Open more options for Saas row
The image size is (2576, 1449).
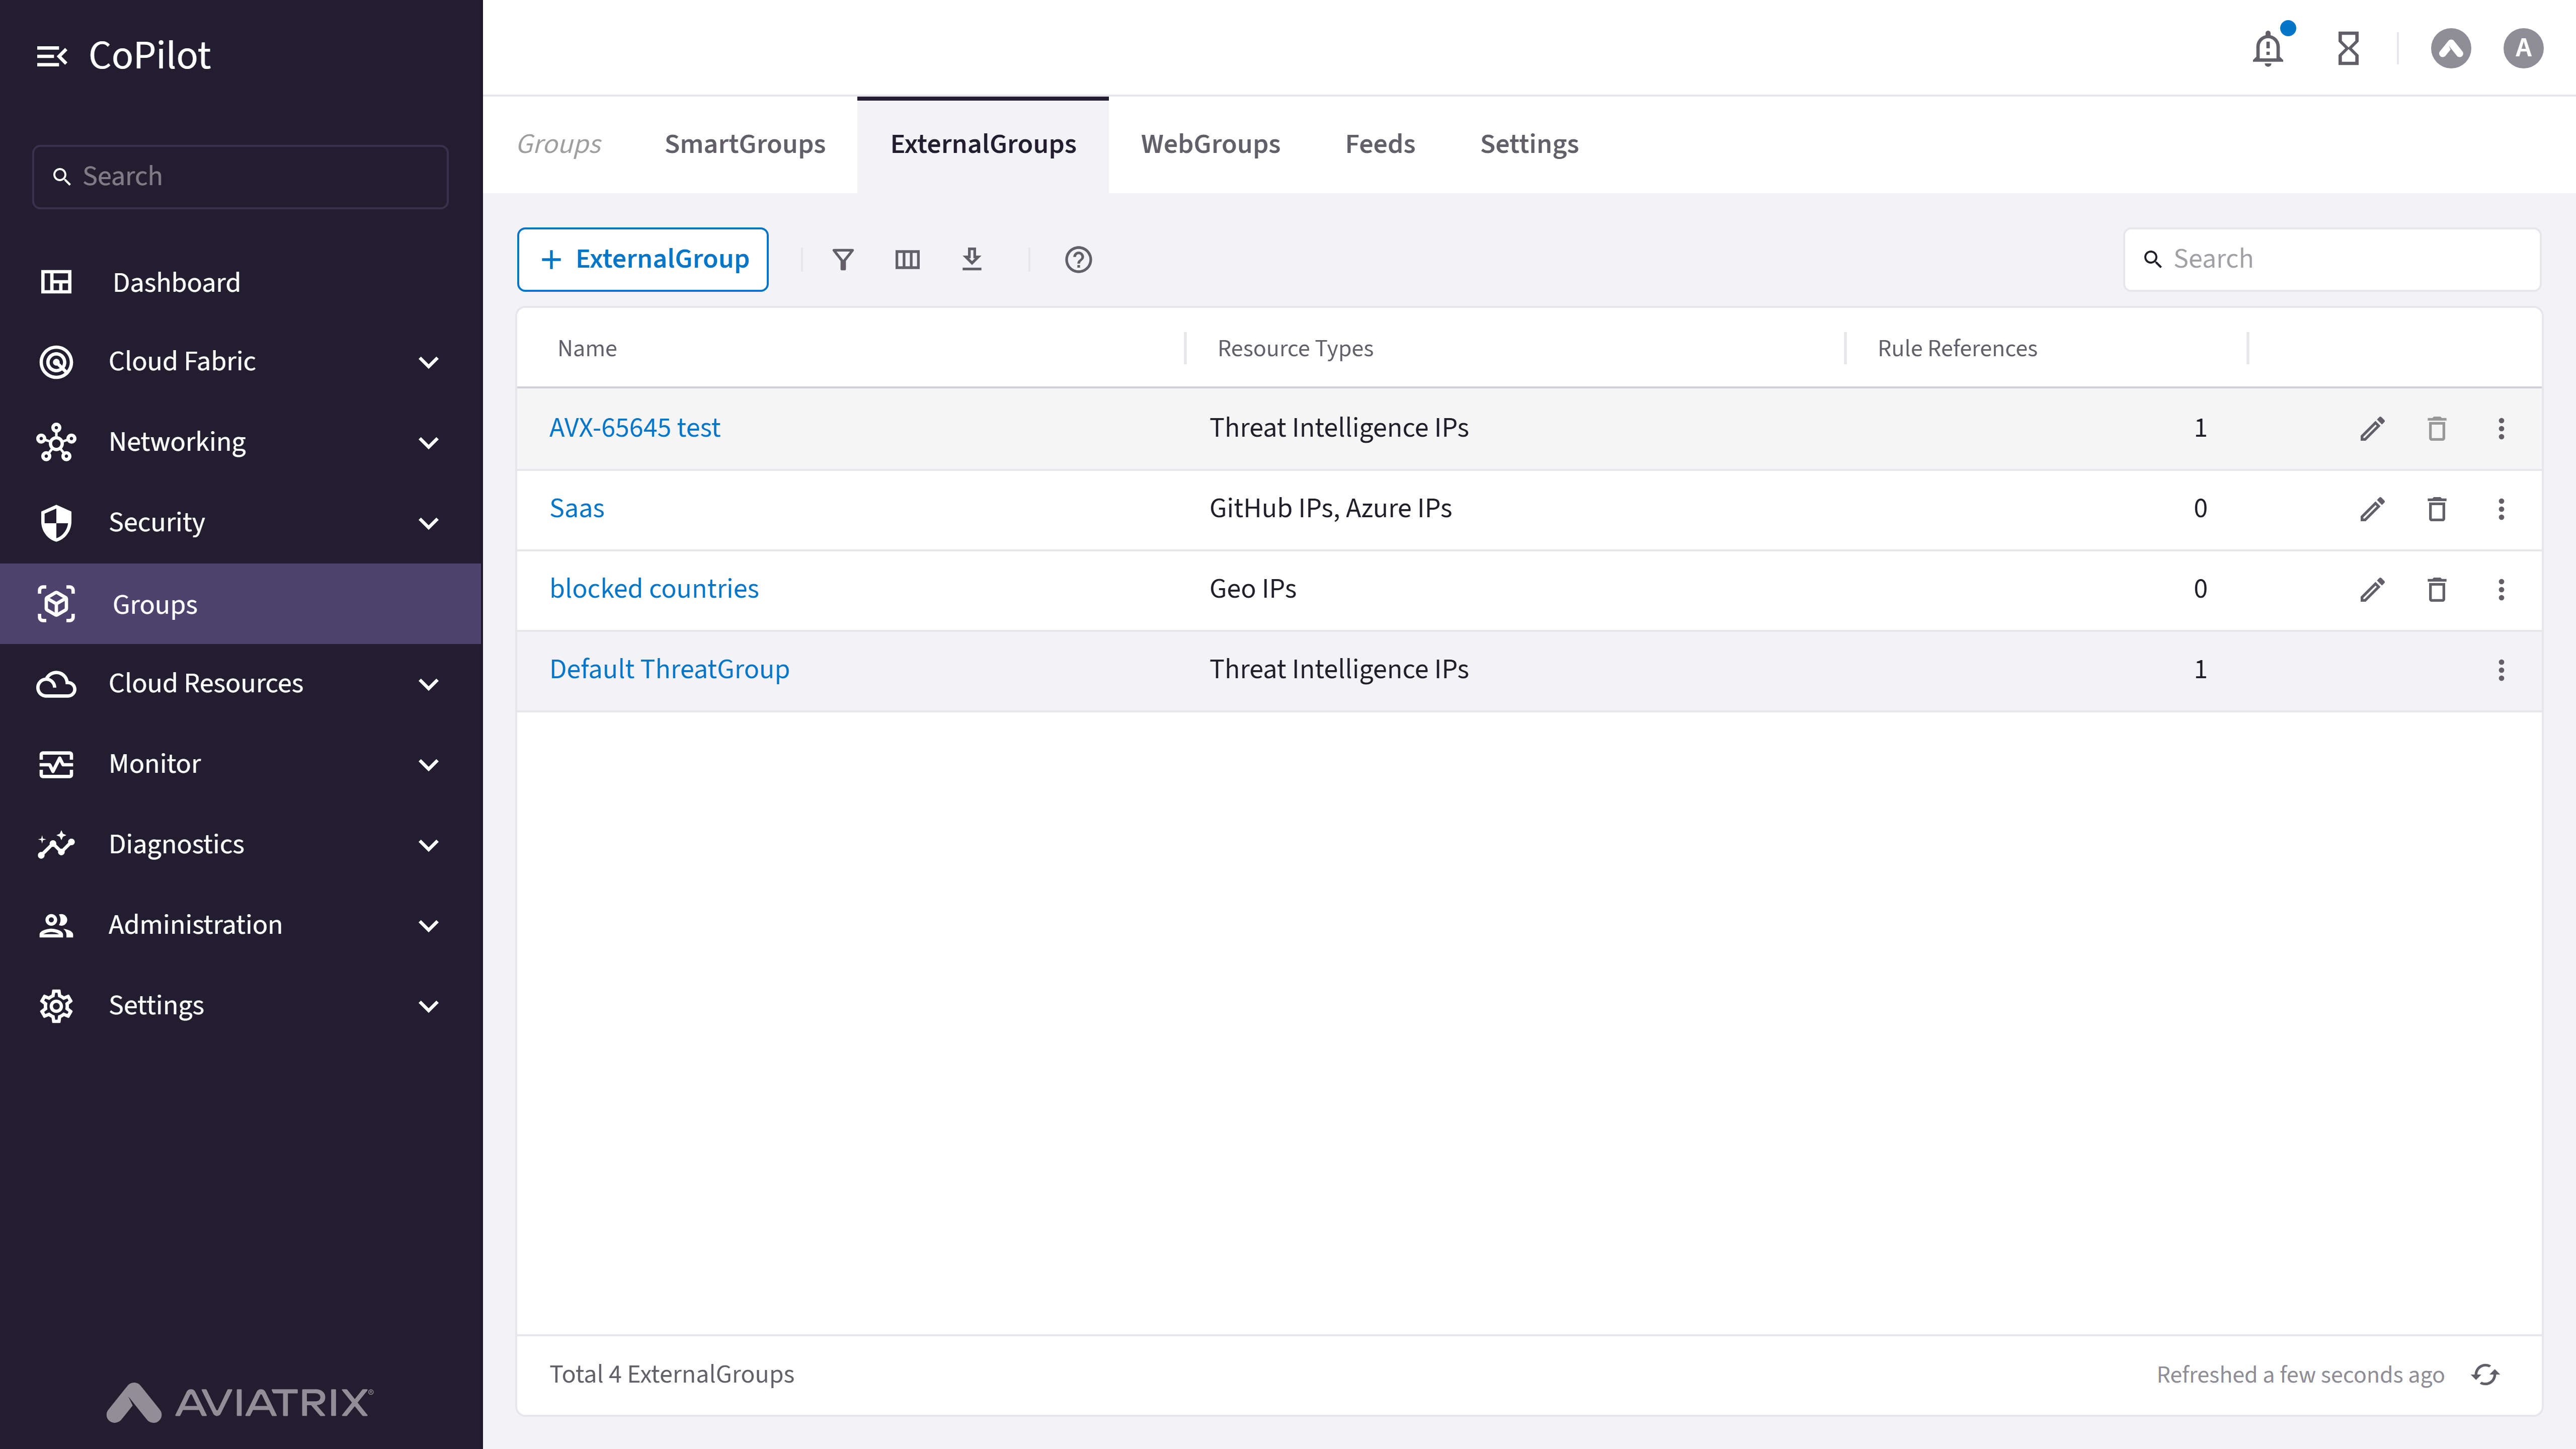[2501, 509]
